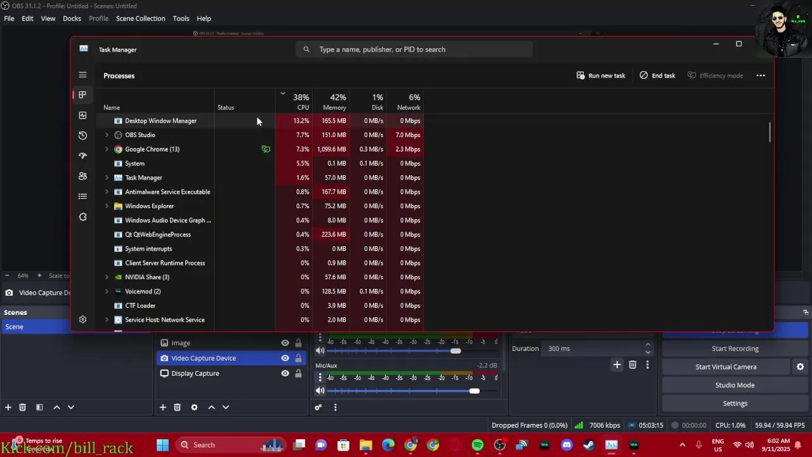Image resolution: width=812 pixels, height=457 pixels.
Task: Open Startup apps page in Task Manager sidebar
Action: [82, 156]
